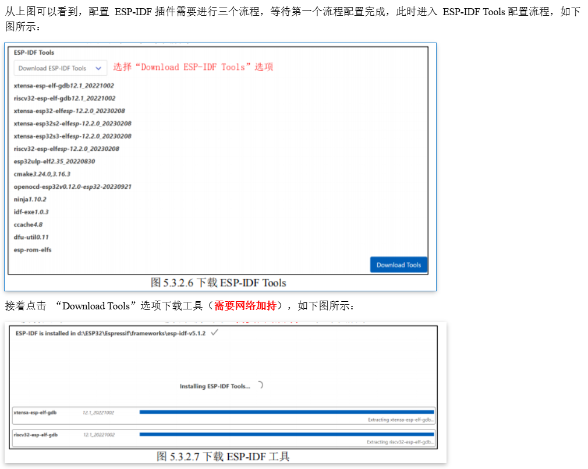Viewport: 588px width, 469px height.
Task: Click the red 选择 Download ESP-IDF Tools note
Action: click(x=193, y=67)
